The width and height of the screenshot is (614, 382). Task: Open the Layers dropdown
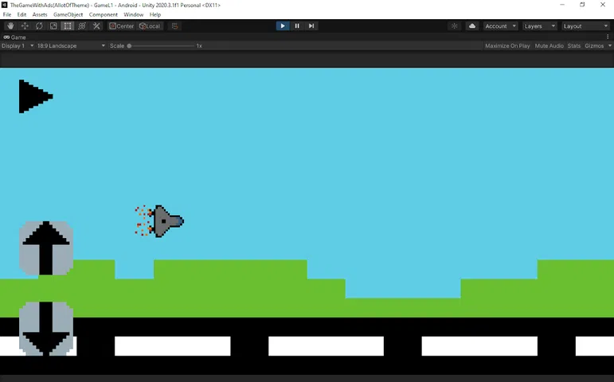[x=539, y=26]
